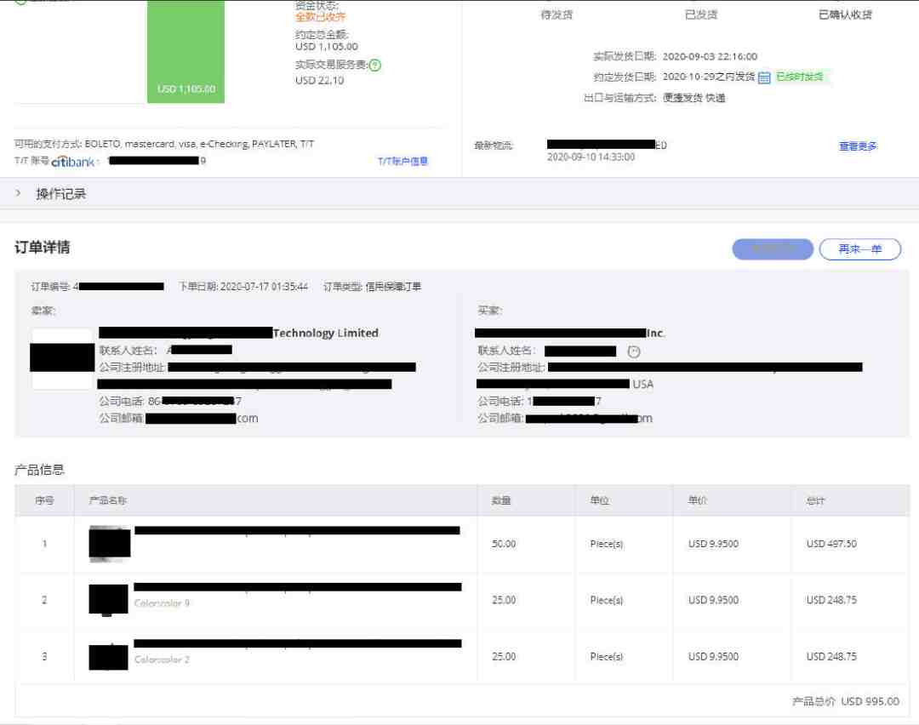The width and height of the screenshot is (919, 725).
Task: Click USD 1,105.00 under 约定总金额
Action: 327,46
